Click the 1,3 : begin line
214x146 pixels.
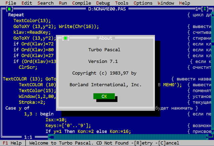pos(39,114)
